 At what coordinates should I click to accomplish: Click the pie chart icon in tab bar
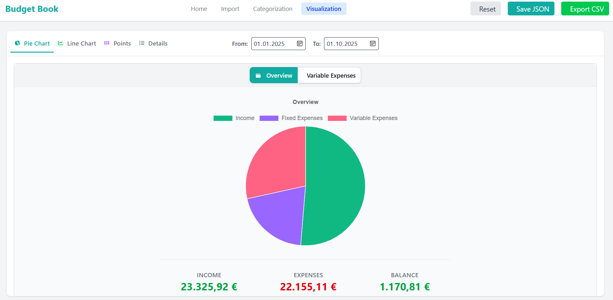(17, 43)
